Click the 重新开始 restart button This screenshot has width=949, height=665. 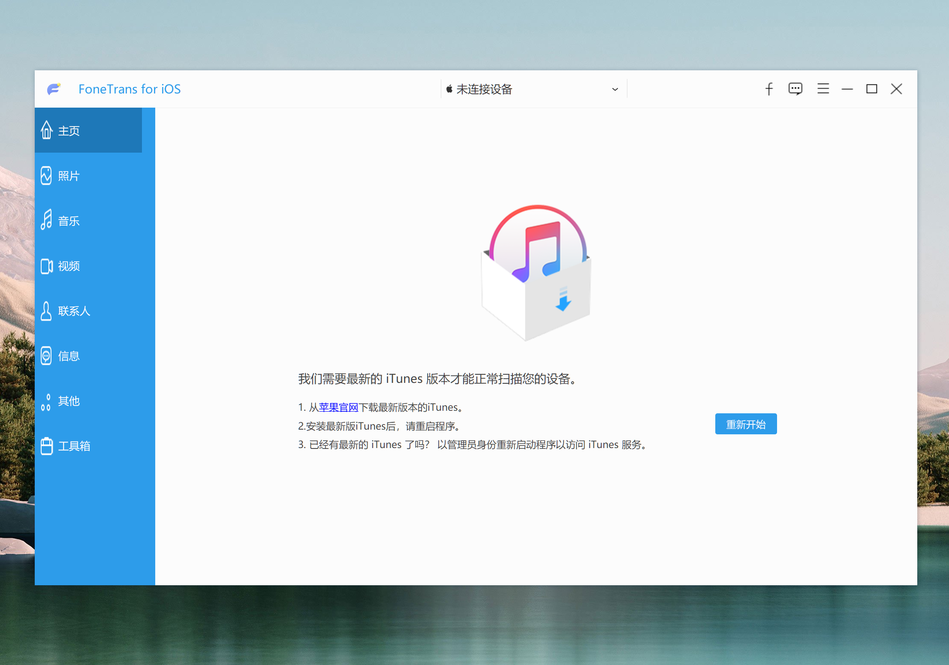(x=746, y=424)
